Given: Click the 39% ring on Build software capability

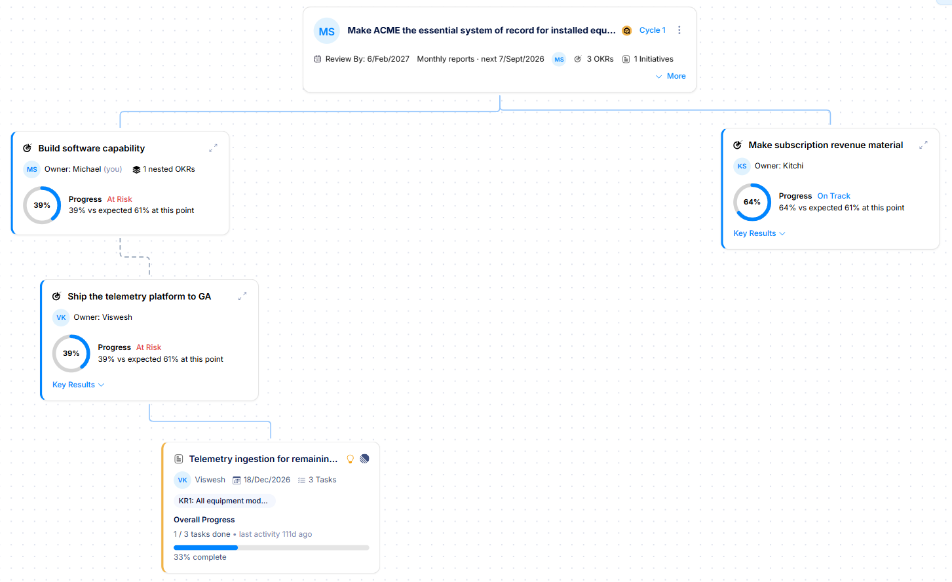Looking at the screenshot, I should (42, 205).
